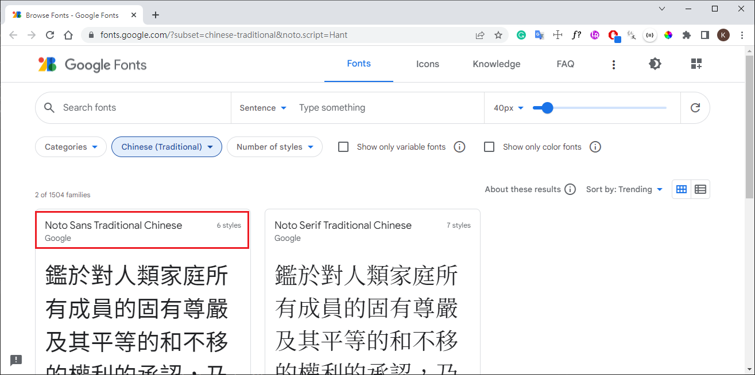Click the Search fonts input field

coord(144,108)
